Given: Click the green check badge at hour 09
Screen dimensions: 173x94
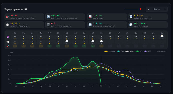Looking at the screenshot, I should pos(50,46).
